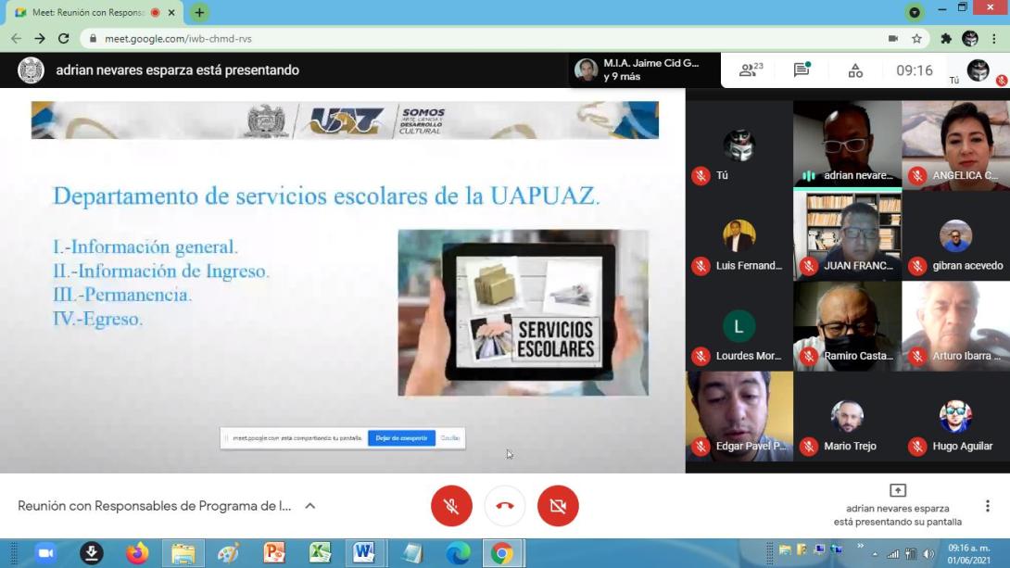Open the activities shapes icon
The height and width of the screenshot is (568, 1010).
[x=855, y=70]
